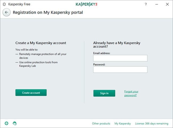Open the My Kaspersky footer link

(123, 123)
